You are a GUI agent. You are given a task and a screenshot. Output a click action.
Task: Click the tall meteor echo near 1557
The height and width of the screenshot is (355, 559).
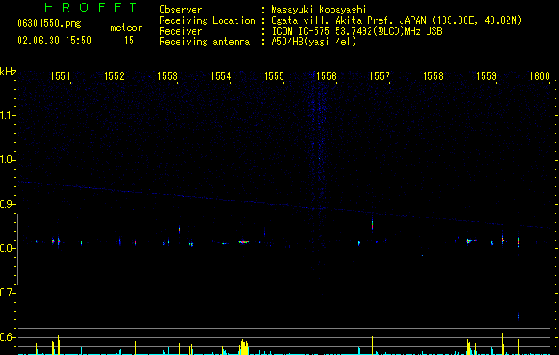(x=372, y=225)
